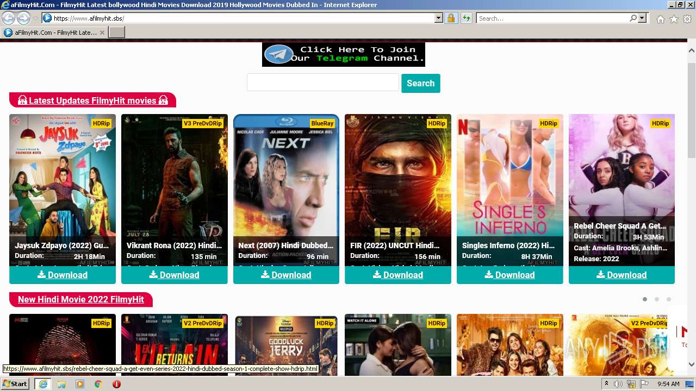Open the Tools gear icon
The height and width of the screenshot is (391, 696).
[x=687, y=19]
